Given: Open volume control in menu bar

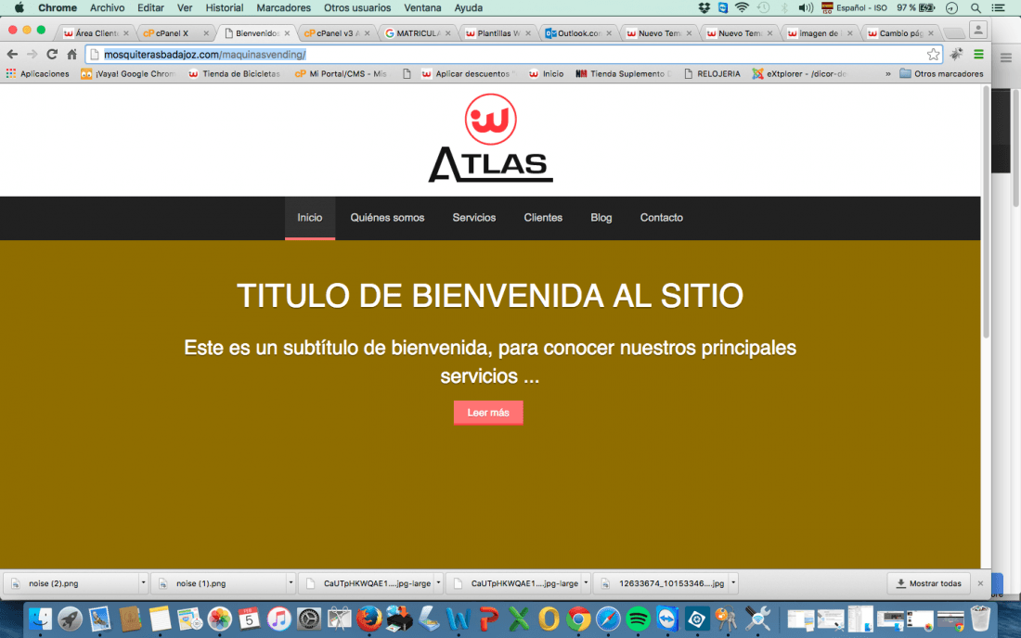Looking at the screenshot, I should click(806, 7).
